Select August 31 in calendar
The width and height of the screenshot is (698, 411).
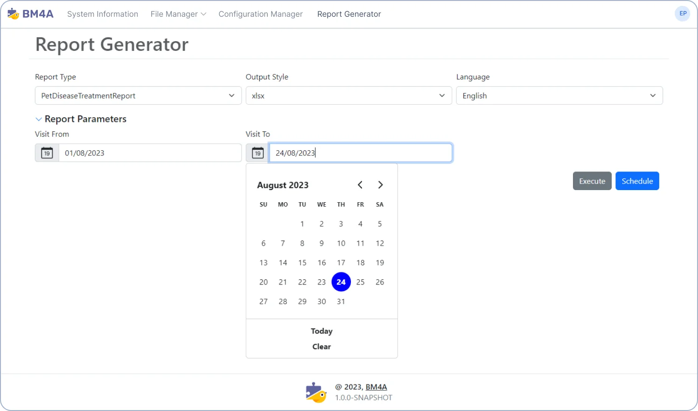pos(341,302)
